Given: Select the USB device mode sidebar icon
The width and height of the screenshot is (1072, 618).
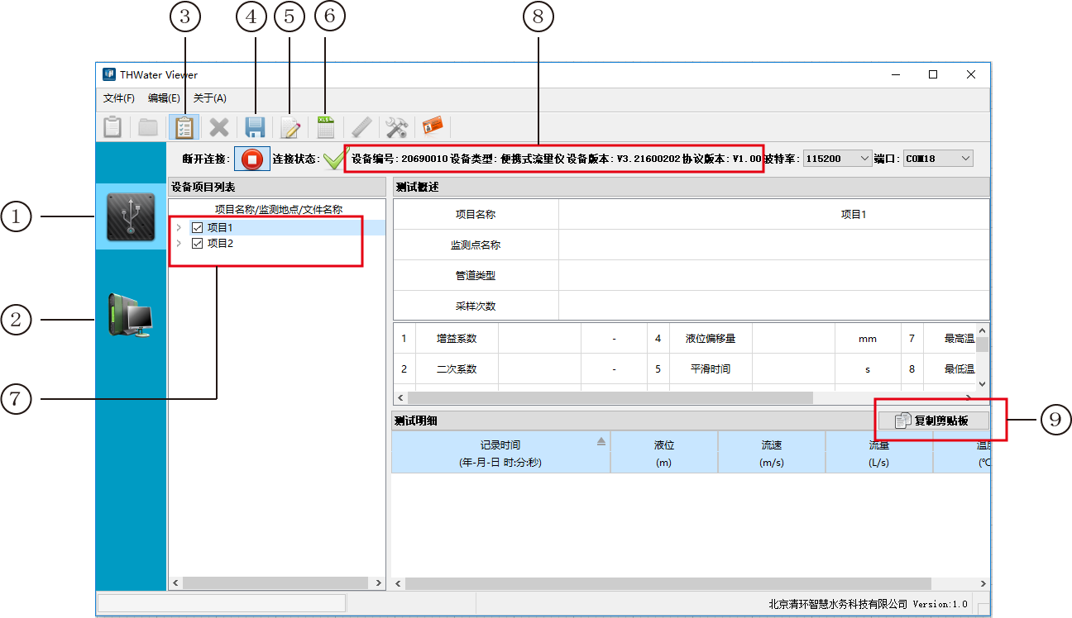Looking at the screenshot, I should click(x=131, y=216).
